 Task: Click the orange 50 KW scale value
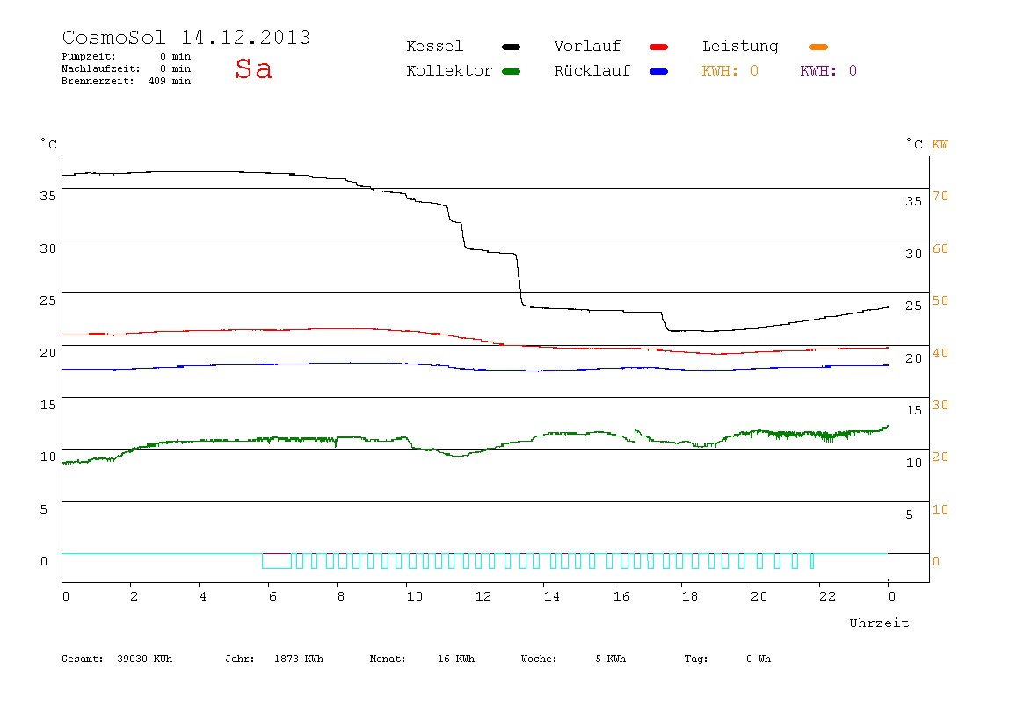940,300
